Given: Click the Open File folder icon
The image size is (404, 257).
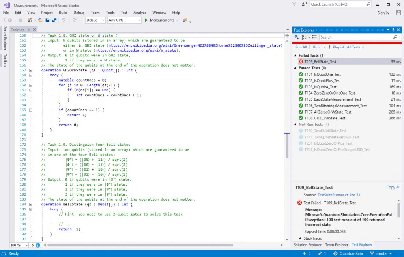Looking at the screenshot, I should tap(41, 20).
